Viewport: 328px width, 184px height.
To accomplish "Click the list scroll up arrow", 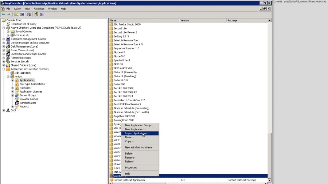I will 269,20.
